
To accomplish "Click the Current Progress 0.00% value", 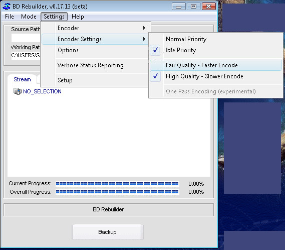I will pyautogui.click(x=196, y=184).
